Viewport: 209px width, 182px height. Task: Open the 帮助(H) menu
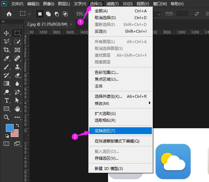tap(177, 4)
